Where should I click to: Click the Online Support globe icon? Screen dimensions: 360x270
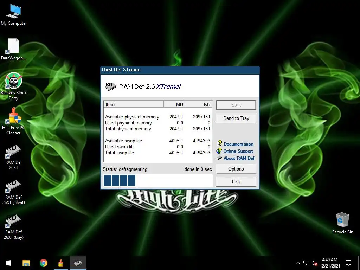tap(219, 151)
